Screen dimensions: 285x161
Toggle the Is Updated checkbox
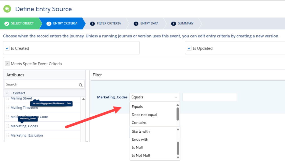[x=189, y=48]
